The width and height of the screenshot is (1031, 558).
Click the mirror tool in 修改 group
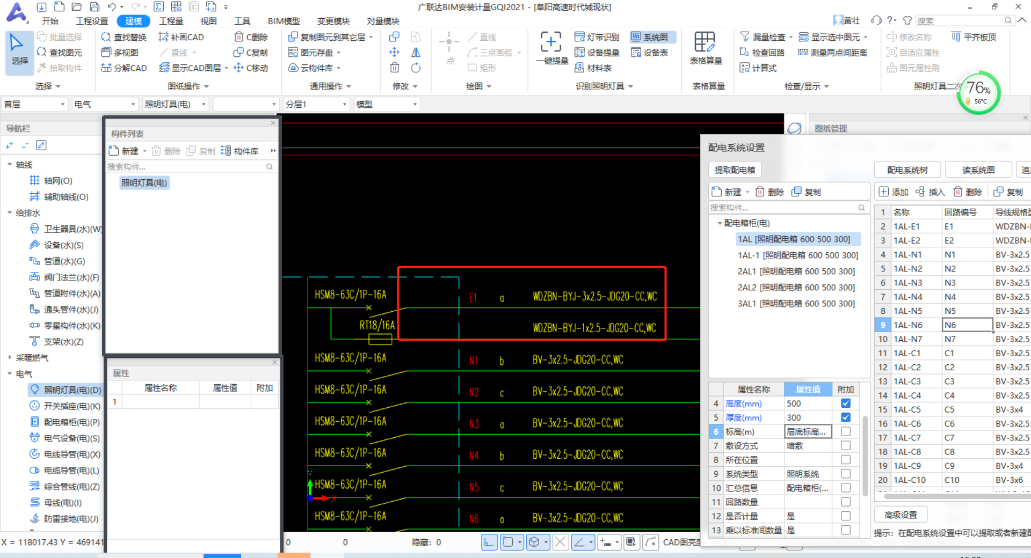pyautogui.click(x=416, y=53)
